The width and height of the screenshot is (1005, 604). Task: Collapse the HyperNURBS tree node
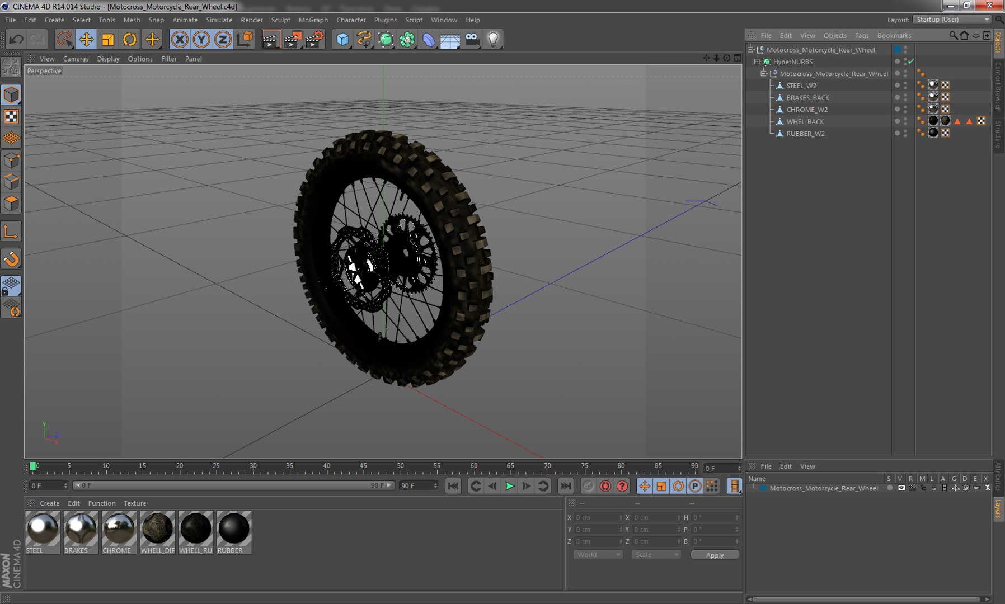click(x=757, y=62)
